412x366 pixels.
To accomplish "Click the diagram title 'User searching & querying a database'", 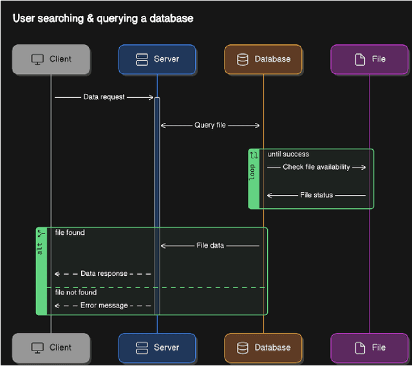I will click(x=103, y=19).
